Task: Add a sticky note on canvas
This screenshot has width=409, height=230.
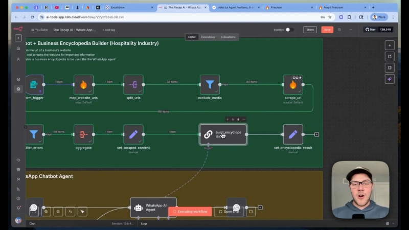Action: (x=390, y=57)
